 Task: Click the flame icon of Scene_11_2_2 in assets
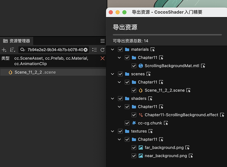pos(10,72)
